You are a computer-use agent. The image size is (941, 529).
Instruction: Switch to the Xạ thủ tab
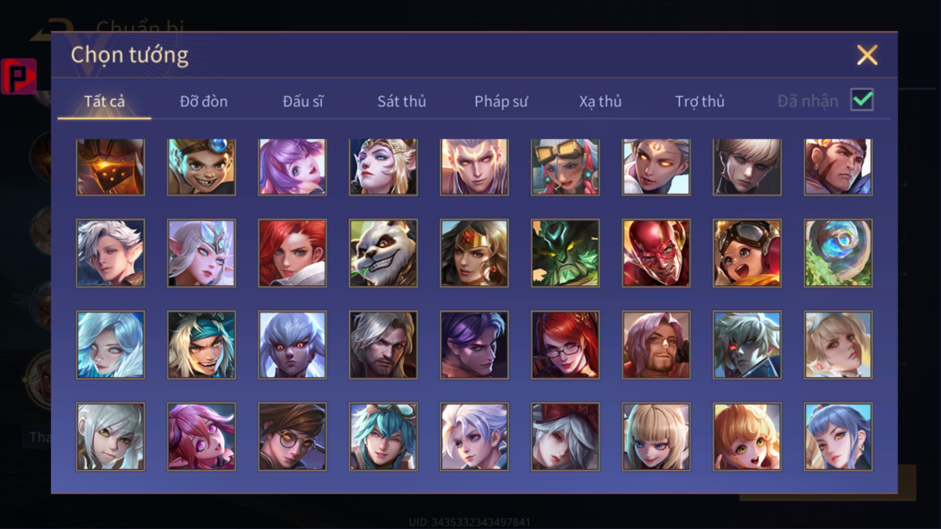(x=600, y=101)
